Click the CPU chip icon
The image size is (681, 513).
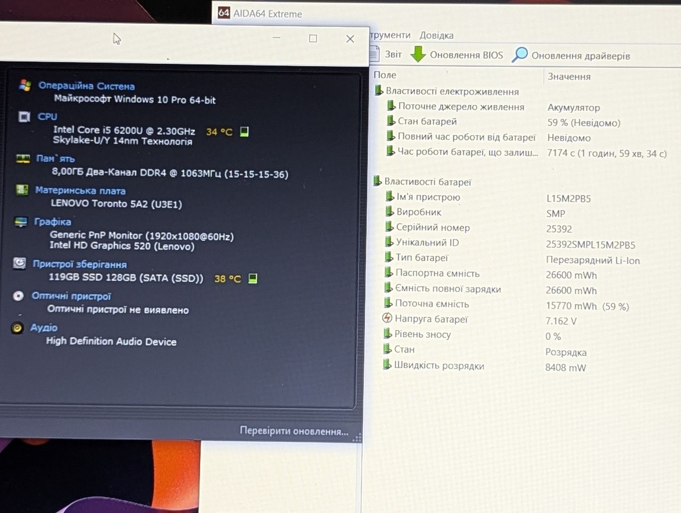click(24, 116)
